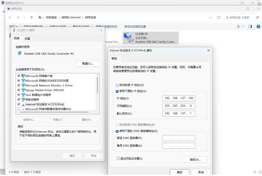262x176 pixels.
Task: Click the 正在识别... status text
Action: (142, 38)
